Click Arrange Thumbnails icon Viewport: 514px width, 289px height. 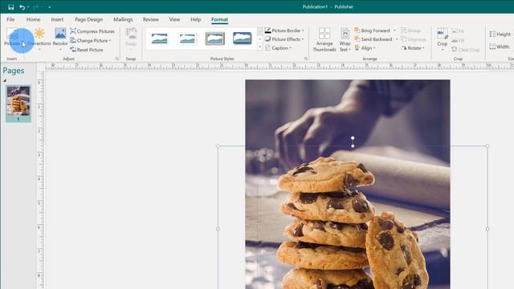pos(324,34)
